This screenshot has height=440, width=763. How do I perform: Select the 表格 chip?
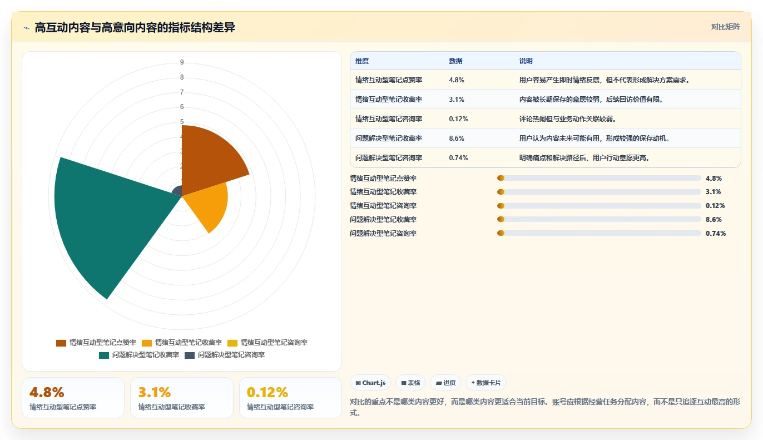(x=410, y=383)
